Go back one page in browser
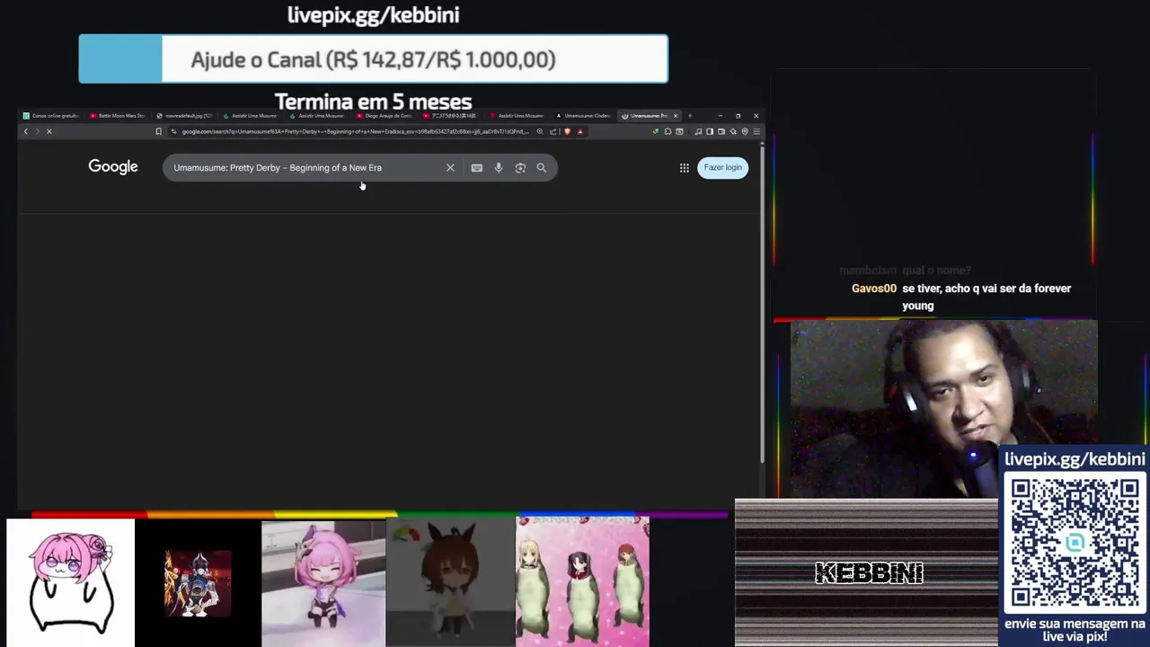1150x647 pixels. (25, 131)
